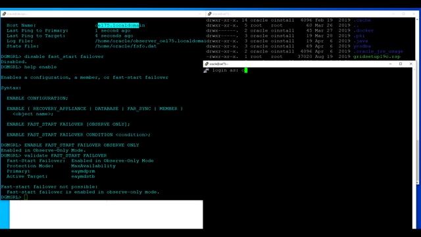Click the login as input cursor
Viewport: 421px width, 237px height.
click(245, 70)
